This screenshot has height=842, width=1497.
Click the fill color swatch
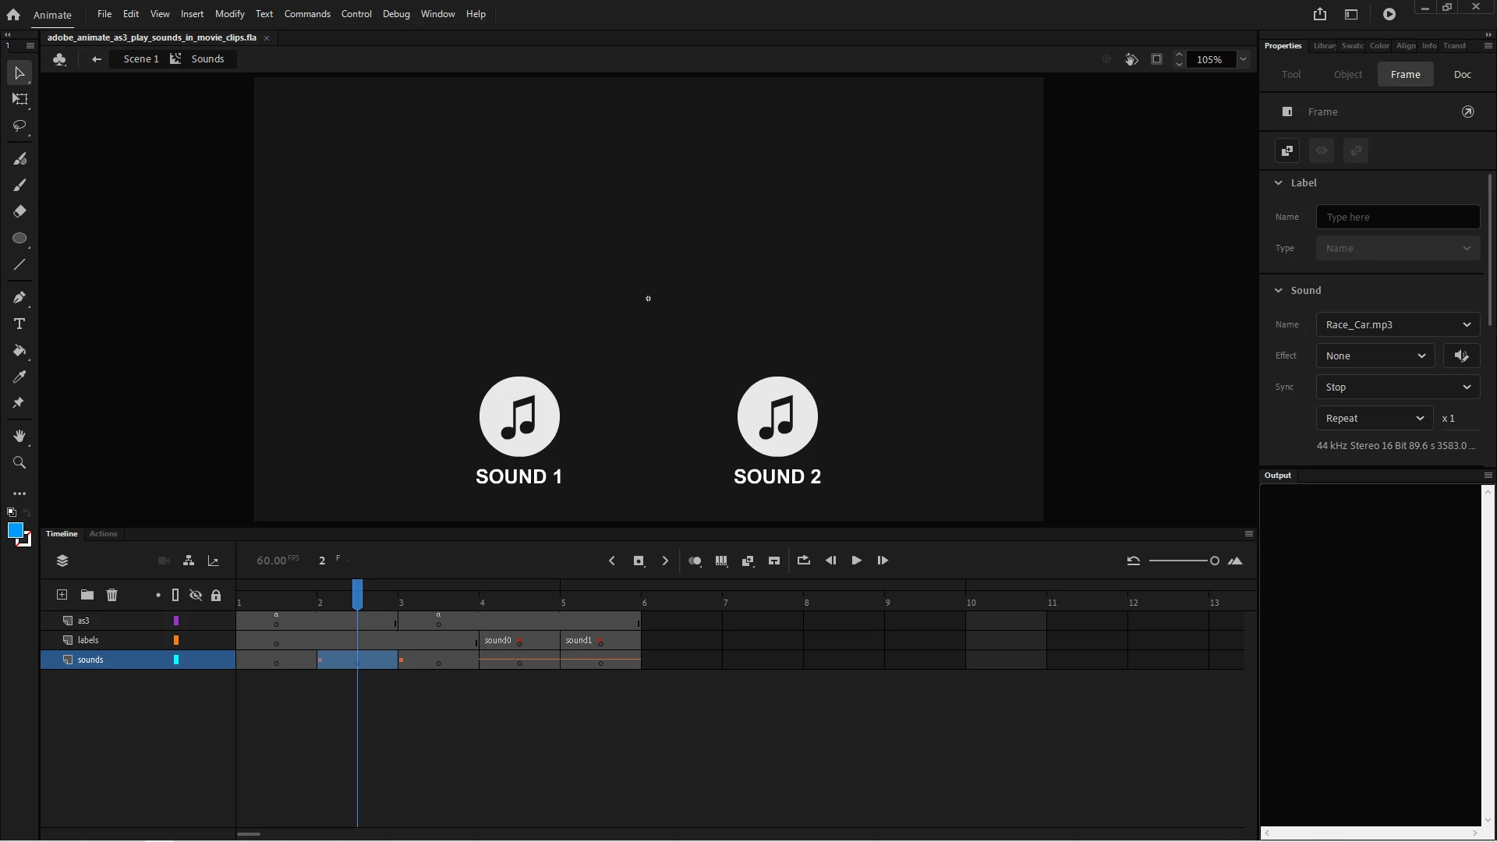pyautogui.click(x=15, y=531)
